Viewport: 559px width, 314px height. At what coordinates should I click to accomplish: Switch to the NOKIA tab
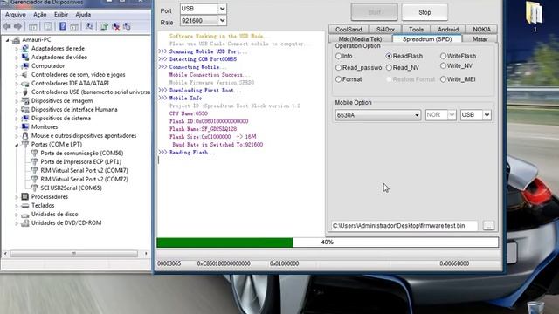click(x=481, y=29)
